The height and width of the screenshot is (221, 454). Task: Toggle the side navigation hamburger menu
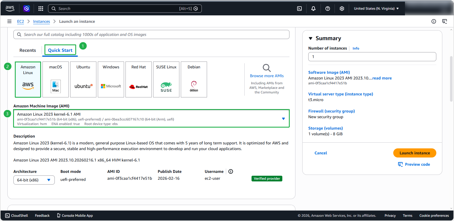coord(9,21)
